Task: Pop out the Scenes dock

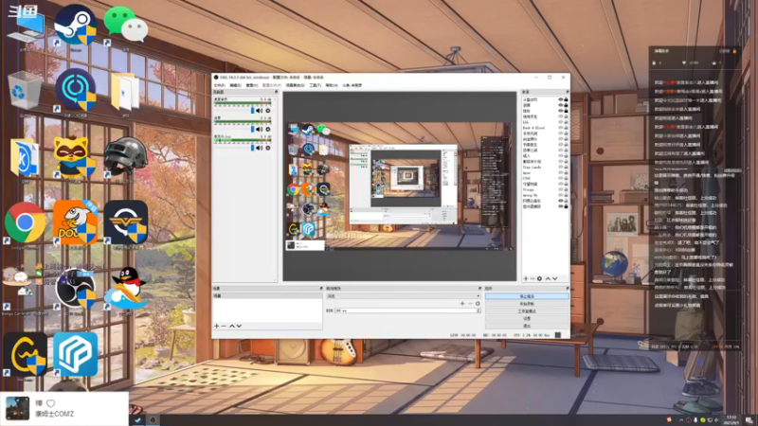Action: click(x=321, y=289)
